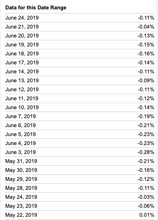This screenshot has height=220, width=158.
Task: Click the June 12, 2019 date
Action: [22, 90]
